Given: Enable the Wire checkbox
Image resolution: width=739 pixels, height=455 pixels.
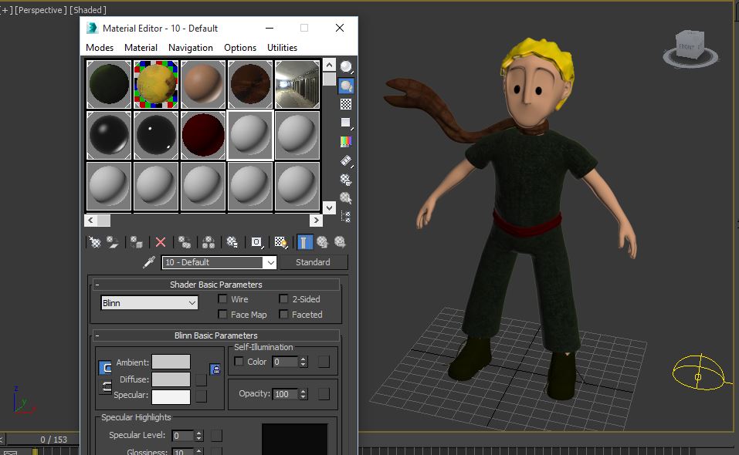Looking at the screenshot, I should coord(223,299).
